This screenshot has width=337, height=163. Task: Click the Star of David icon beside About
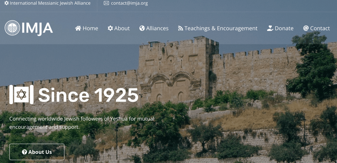[110, 28]
